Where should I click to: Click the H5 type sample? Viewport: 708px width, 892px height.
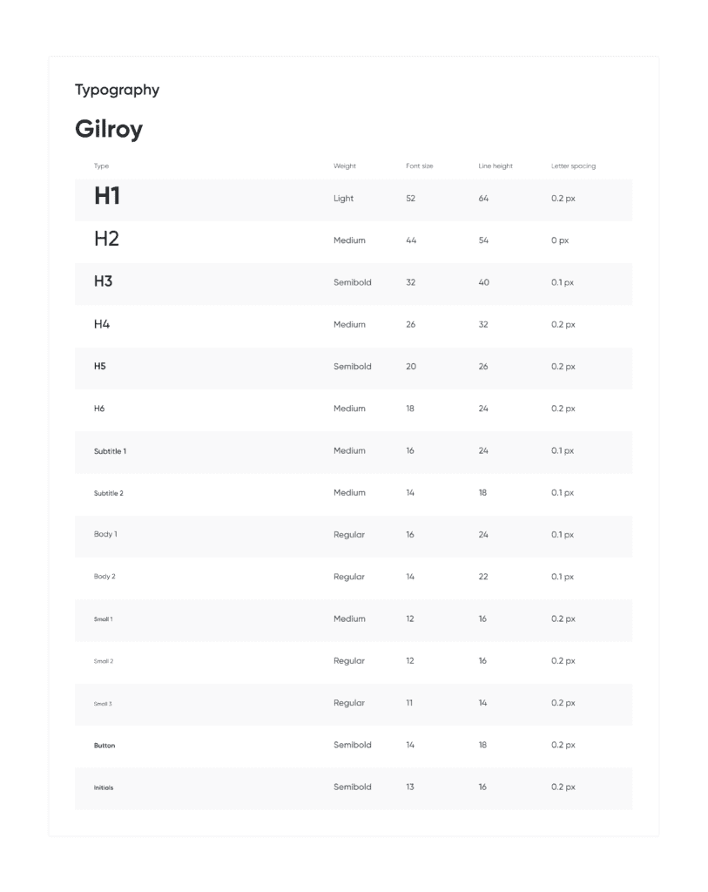pyautogui.click(x=99, y=367)
